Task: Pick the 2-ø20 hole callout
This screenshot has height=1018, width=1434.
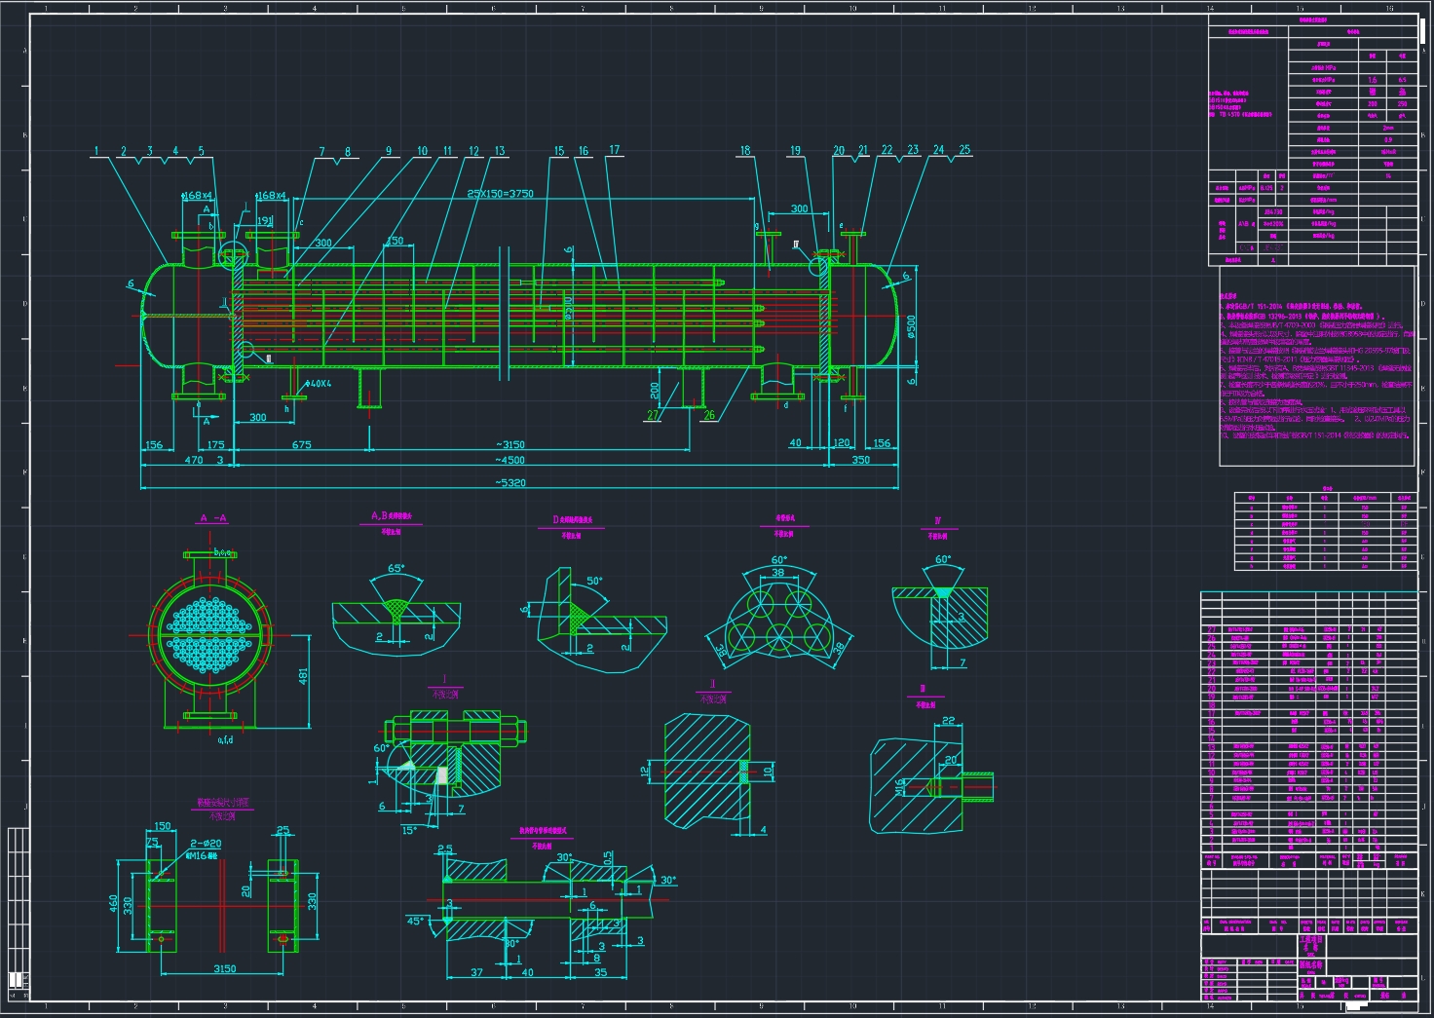Action: click(206, 844)
